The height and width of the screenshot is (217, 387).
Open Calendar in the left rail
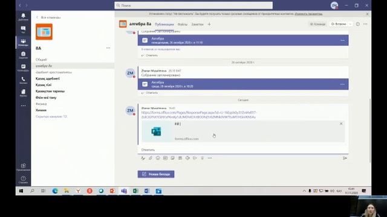click(23, 68)
